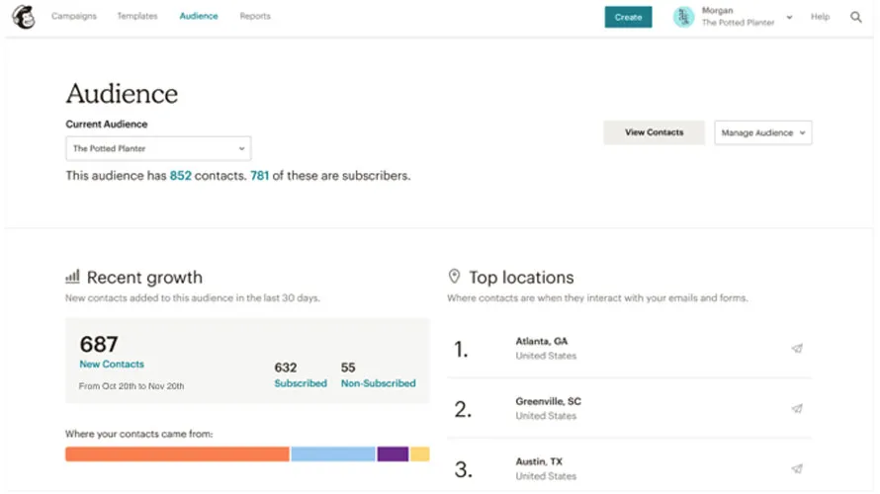Click the Mailchimp monkey logo

[x=23, y=17]
